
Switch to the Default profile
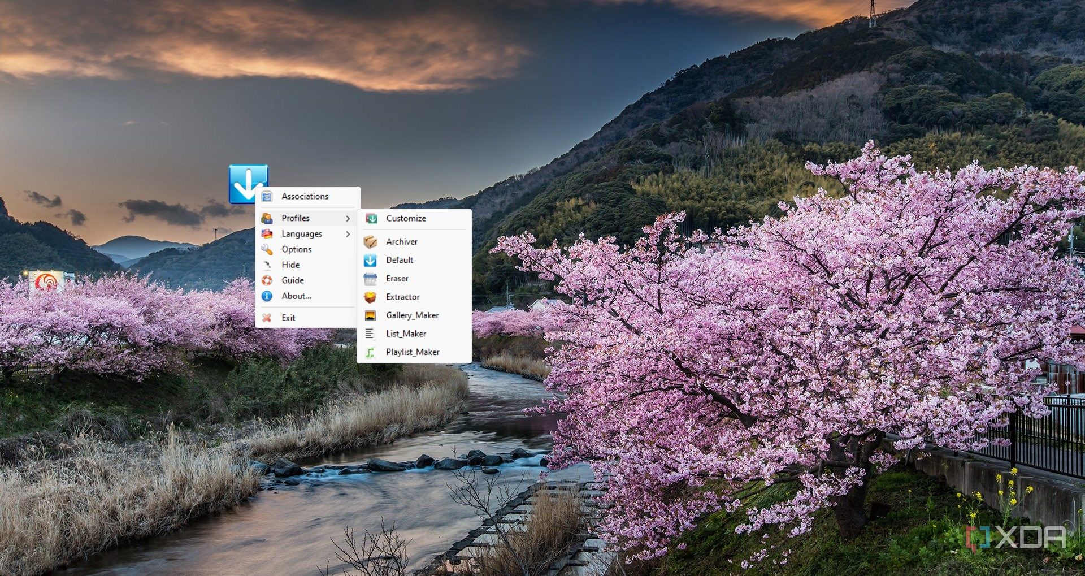tap(414, 260)
